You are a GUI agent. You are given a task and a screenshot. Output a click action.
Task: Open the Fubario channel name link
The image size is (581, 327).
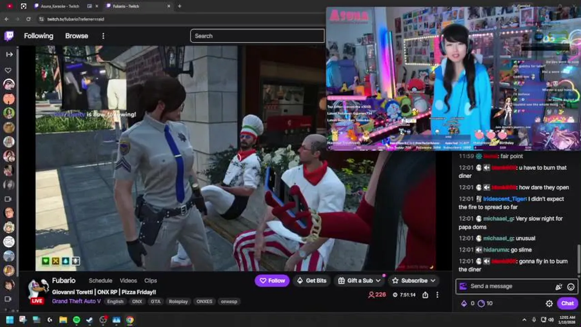[64, 281]
